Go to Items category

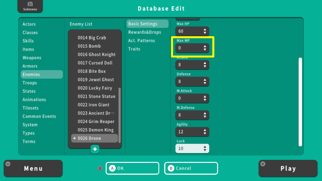[28, 49]
